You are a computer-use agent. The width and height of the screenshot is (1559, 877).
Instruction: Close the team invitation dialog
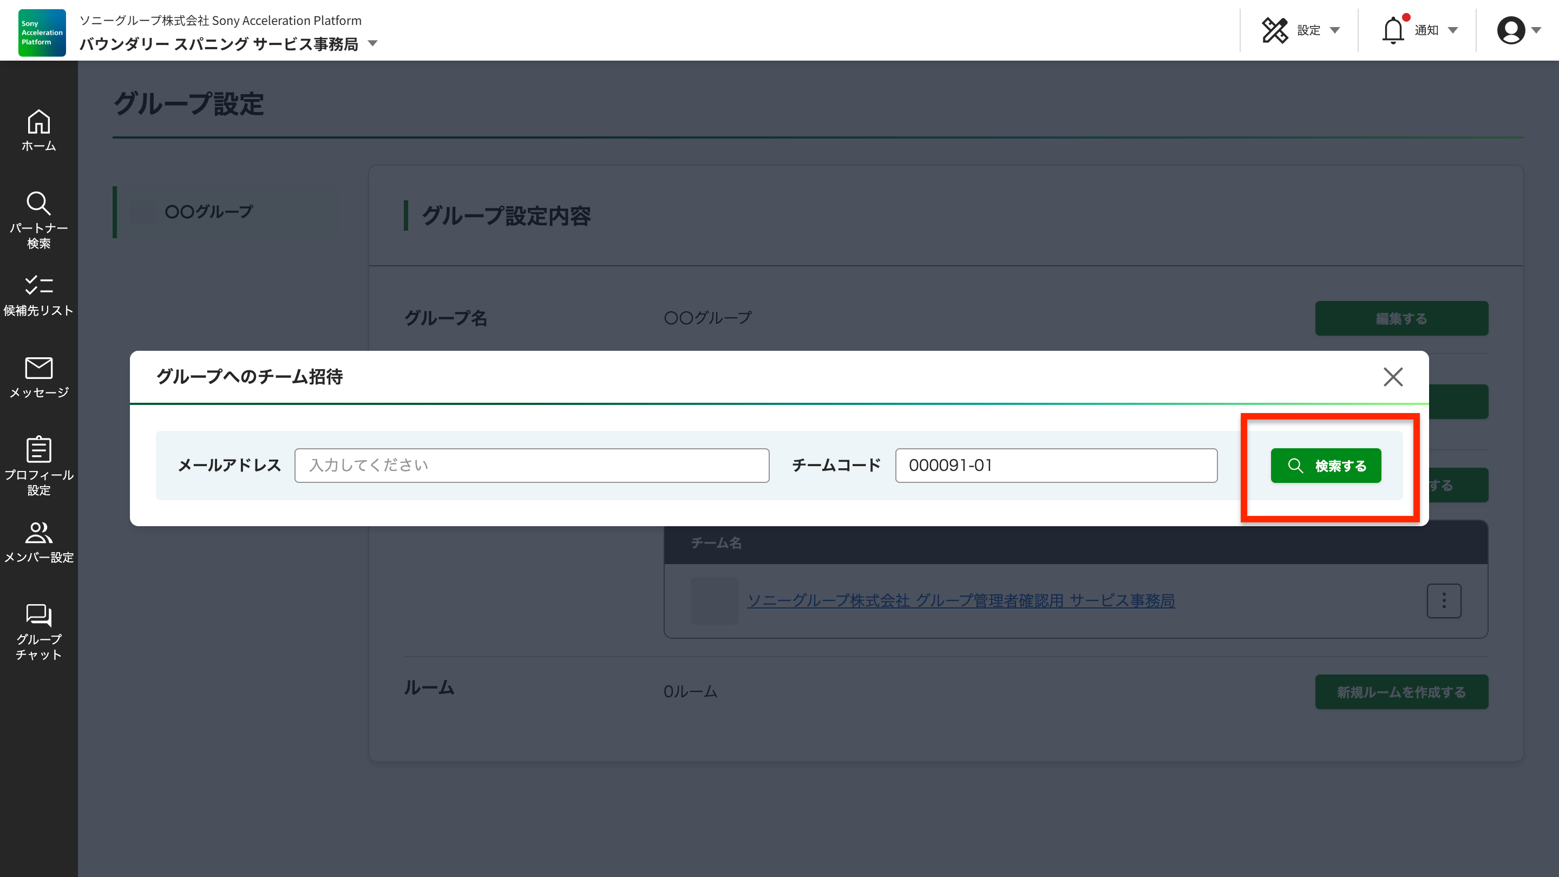(x=1393, y=376)
